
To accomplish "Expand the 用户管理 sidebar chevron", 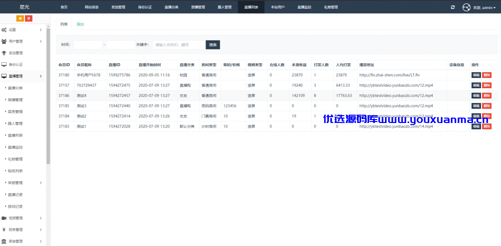I will pyautogui.click(x=41, y=41).
